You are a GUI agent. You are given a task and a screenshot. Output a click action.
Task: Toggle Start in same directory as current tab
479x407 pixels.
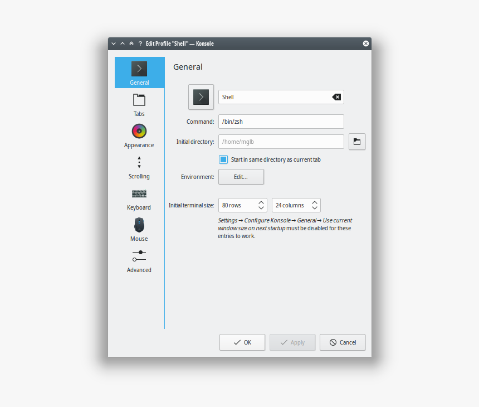tap(223, 159)
